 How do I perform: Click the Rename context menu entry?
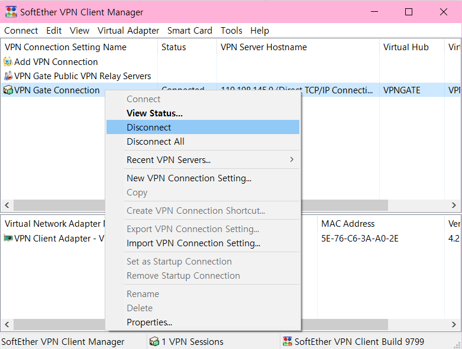pos(203,293)
